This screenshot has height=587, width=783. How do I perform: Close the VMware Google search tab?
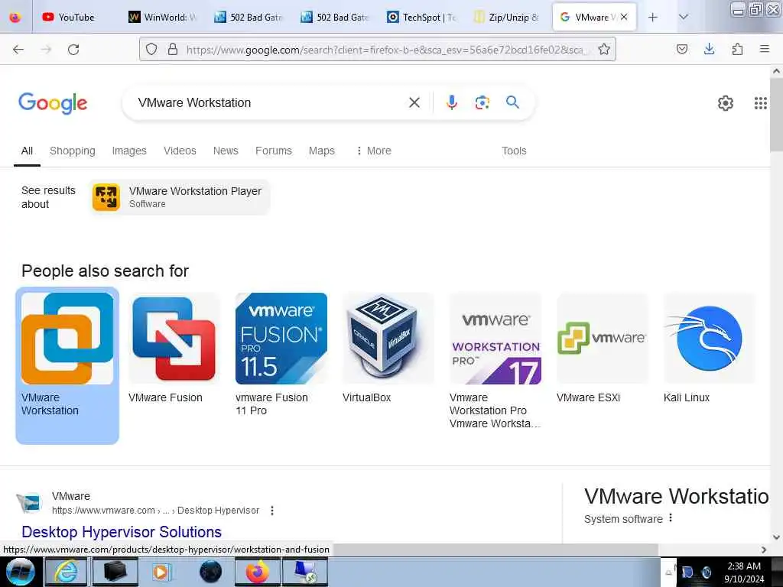pos(624,17)
